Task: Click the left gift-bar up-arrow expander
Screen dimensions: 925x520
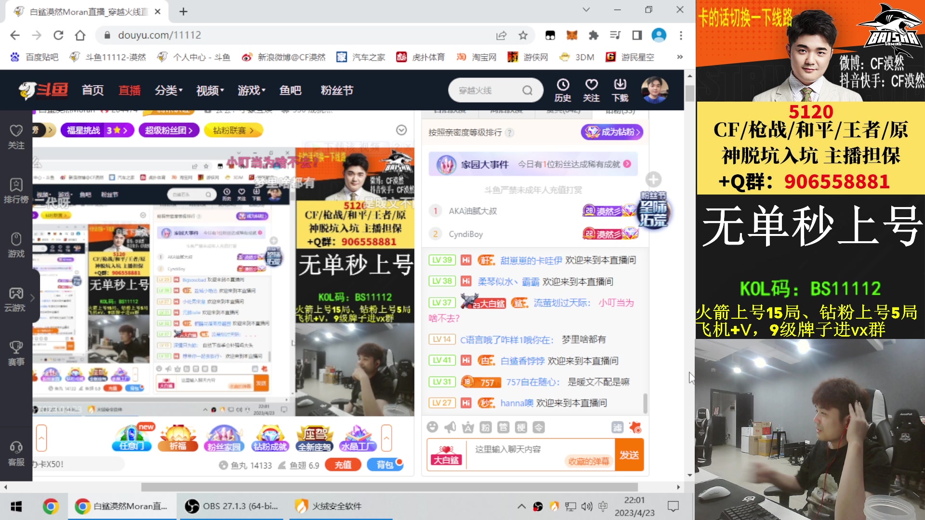Action: pyautogui.click(x=41, y=438)
